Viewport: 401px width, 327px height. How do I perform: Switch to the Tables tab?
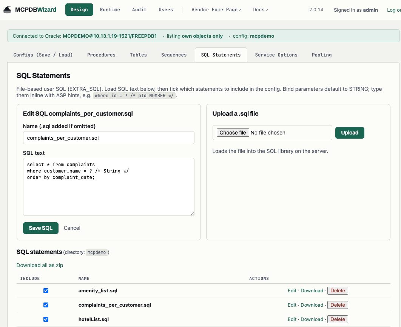click(x=138, y=55)
